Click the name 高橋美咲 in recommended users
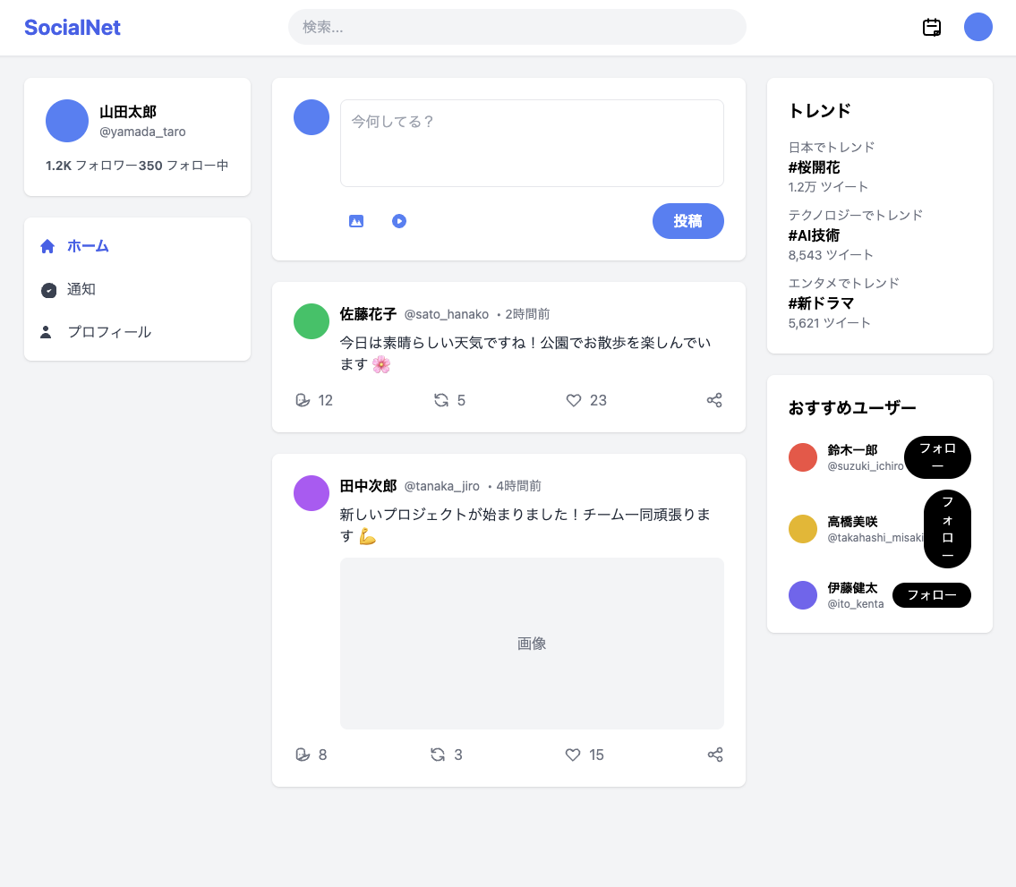The width and height of the screenshot is (1016, 887). (x=852, y=522)
